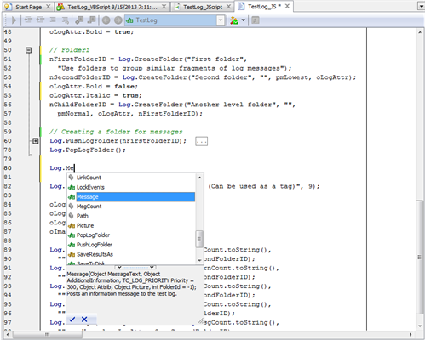
Task: Click the method icon beside Picture
Action: click(72, 226)
